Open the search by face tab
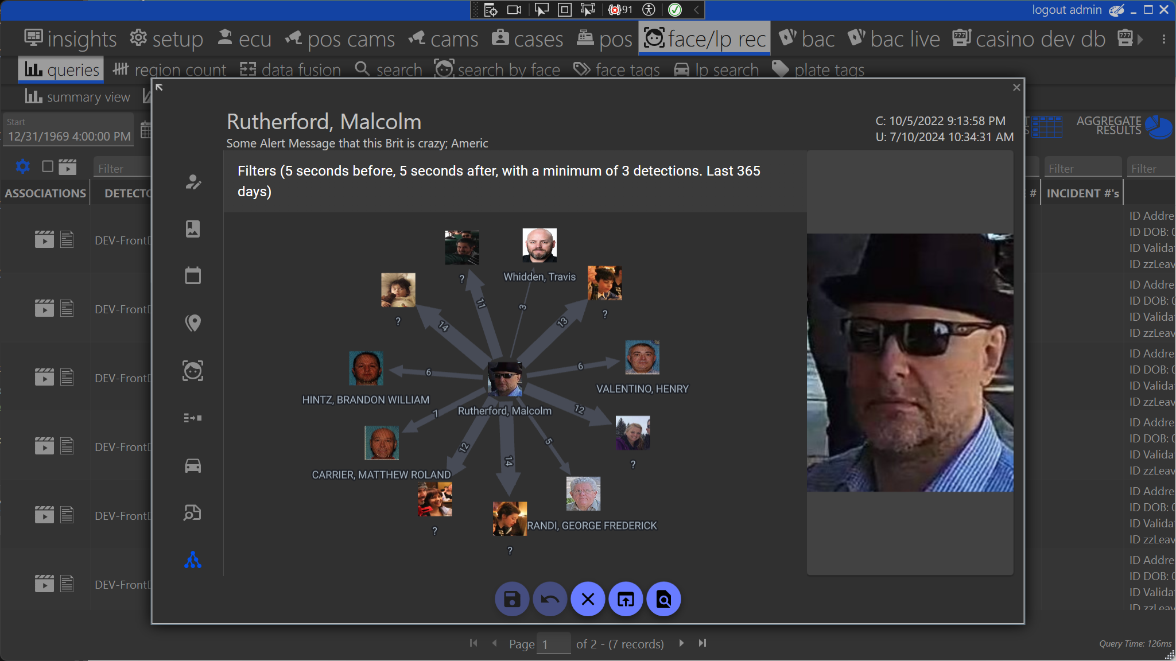 coord(497,69)
